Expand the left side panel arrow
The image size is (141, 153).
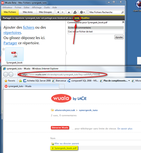pyautogui.click(x=2, y=53)
